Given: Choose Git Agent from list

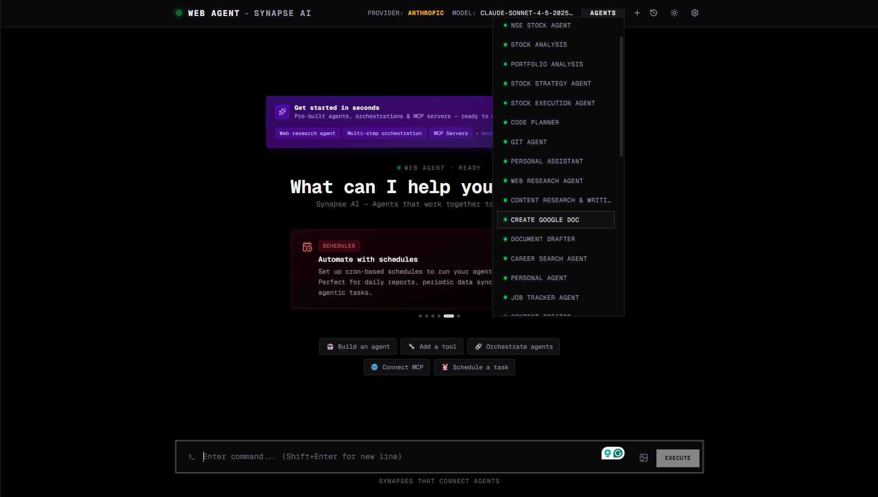Looking at the screenshot, I should tap(556, 142).
